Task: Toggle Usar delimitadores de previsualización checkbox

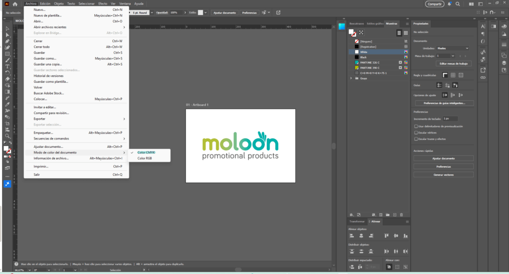Action: coord(416,126)
